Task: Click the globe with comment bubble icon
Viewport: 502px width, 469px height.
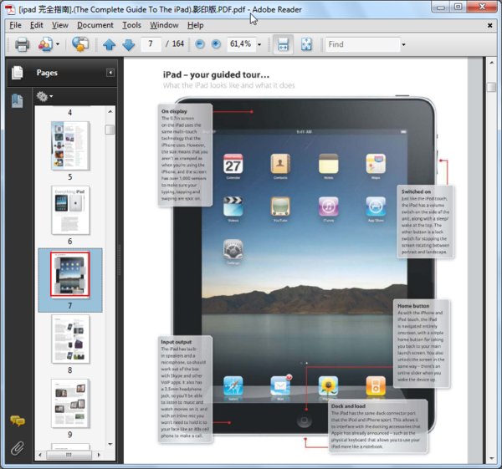Action: [80, 44]
